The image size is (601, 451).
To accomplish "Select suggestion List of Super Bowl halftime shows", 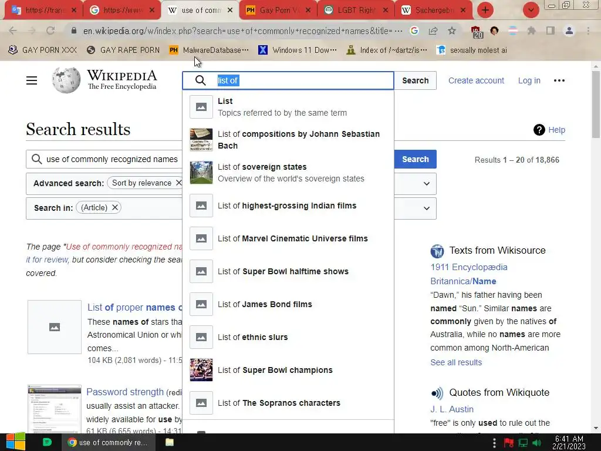I will [288, 271].
